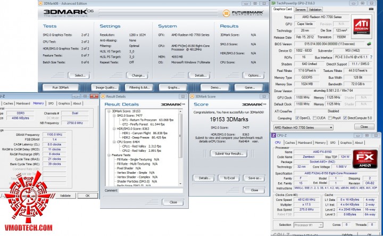This screenshot has height=236, width=383.
Task: Switch to the Validation tab in GPU-Z
Action: click(315, 10)
